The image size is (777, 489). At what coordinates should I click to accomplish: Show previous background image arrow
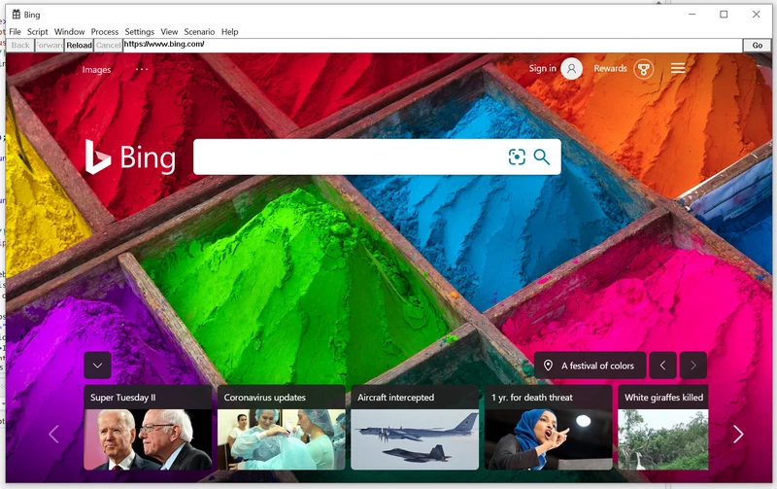click(x=662, y=366)
